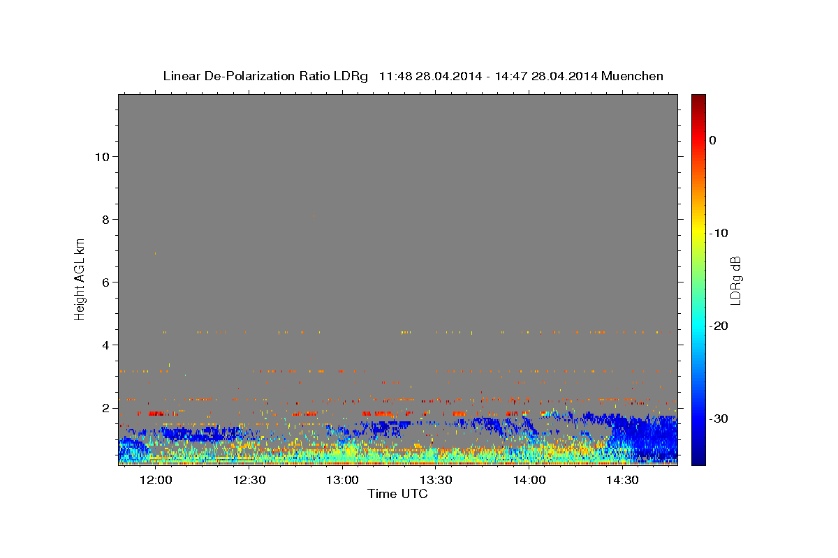
Task: Click the 'LDRg dB' colorbar label
Action: click(x=735, y=280)
